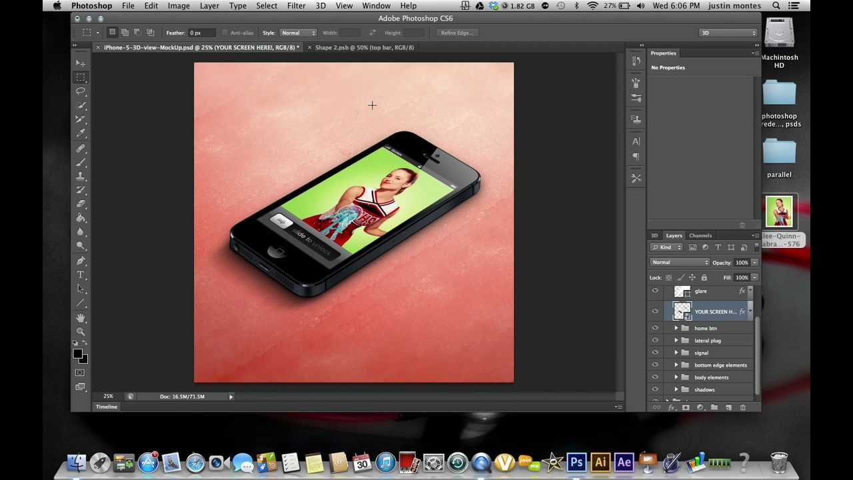The width and height of the screenshot is (853, 480).
Task: Hide the glare layer
Action: (x=655, y=291)
